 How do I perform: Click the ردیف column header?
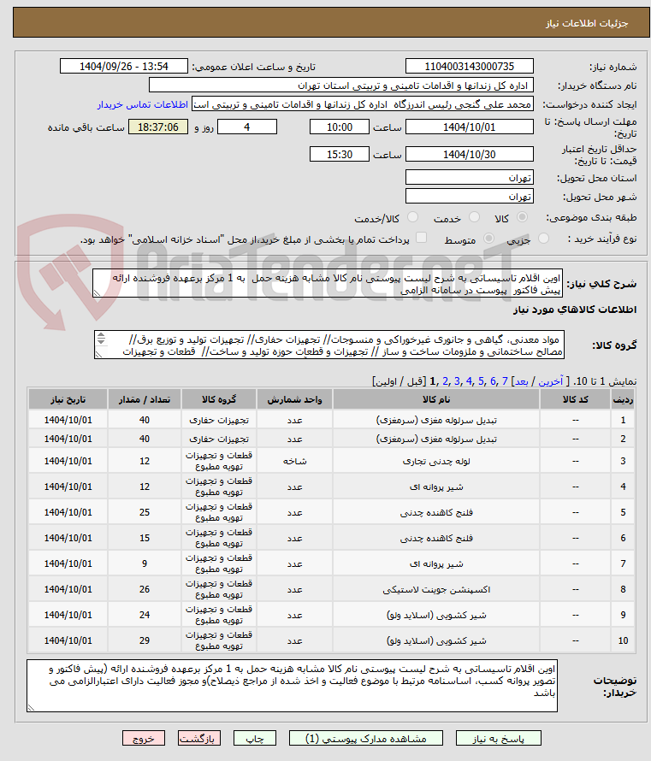coord(623,399)
